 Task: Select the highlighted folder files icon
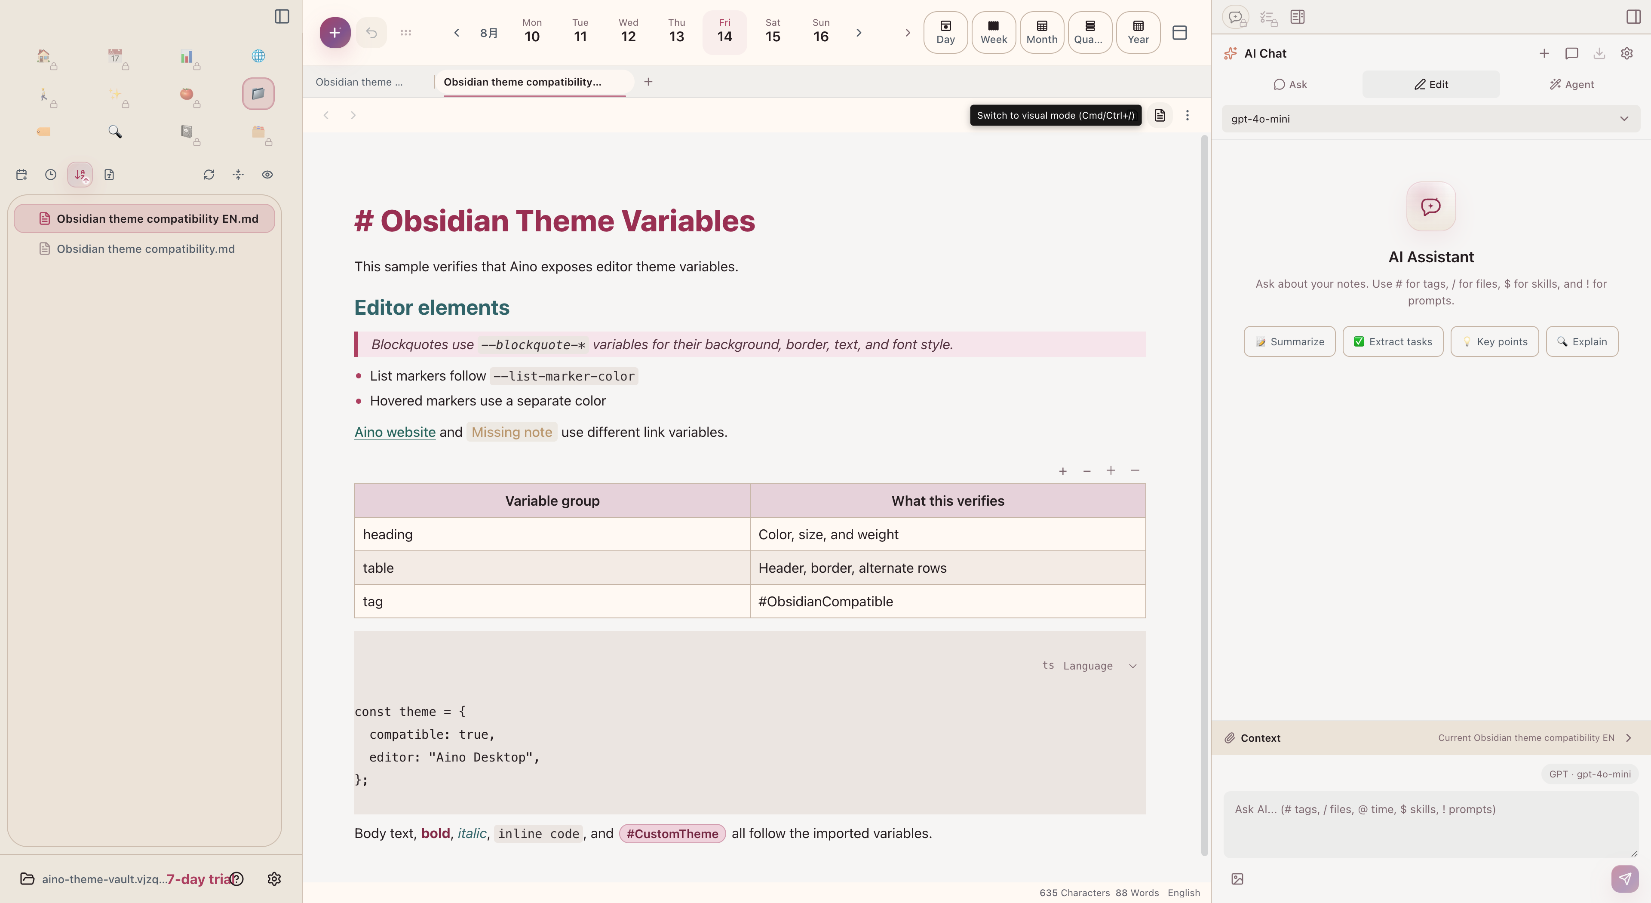[x=258, y=94]
